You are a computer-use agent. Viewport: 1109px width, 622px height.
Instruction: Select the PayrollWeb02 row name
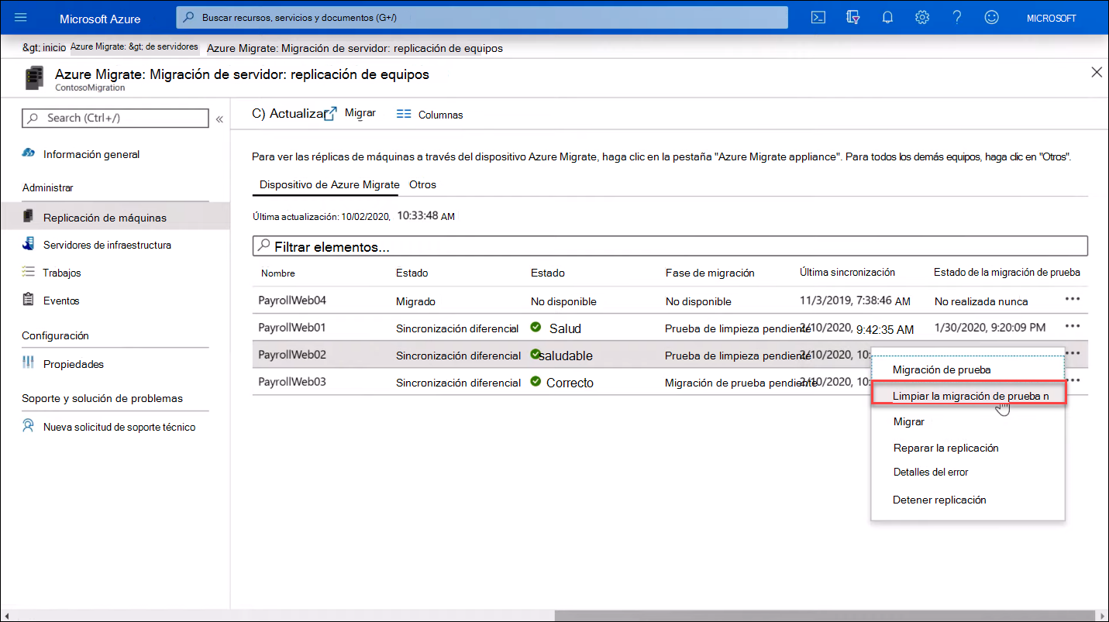click(291, 355)
